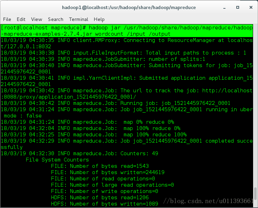This screenshot has height=208, width=258.
Task: Open the Help menu
Action: click(x=99, y=19)
